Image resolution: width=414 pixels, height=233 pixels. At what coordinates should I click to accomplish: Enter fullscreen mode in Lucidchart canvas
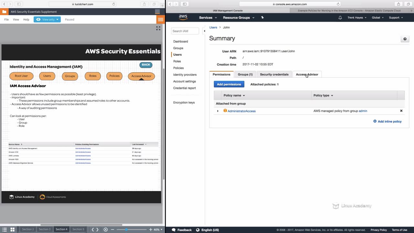click(x=158, y=28)
